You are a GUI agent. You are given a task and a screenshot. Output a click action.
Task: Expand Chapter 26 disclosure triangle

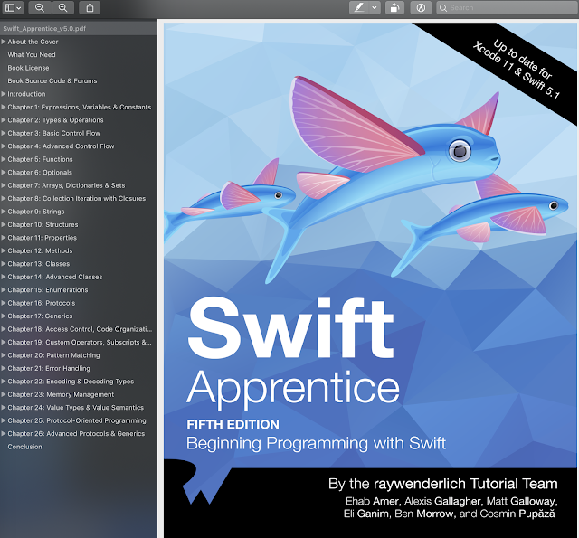coord(4,434)
